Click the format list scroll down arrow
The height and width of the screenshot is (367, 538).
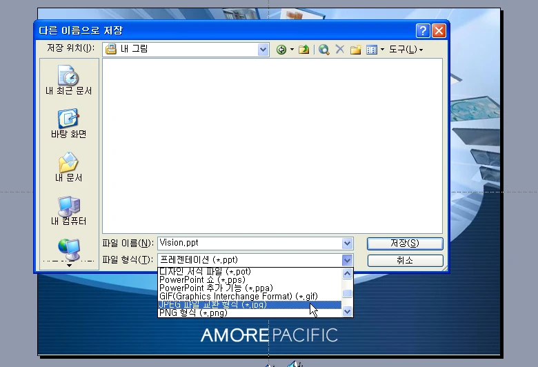347,312
